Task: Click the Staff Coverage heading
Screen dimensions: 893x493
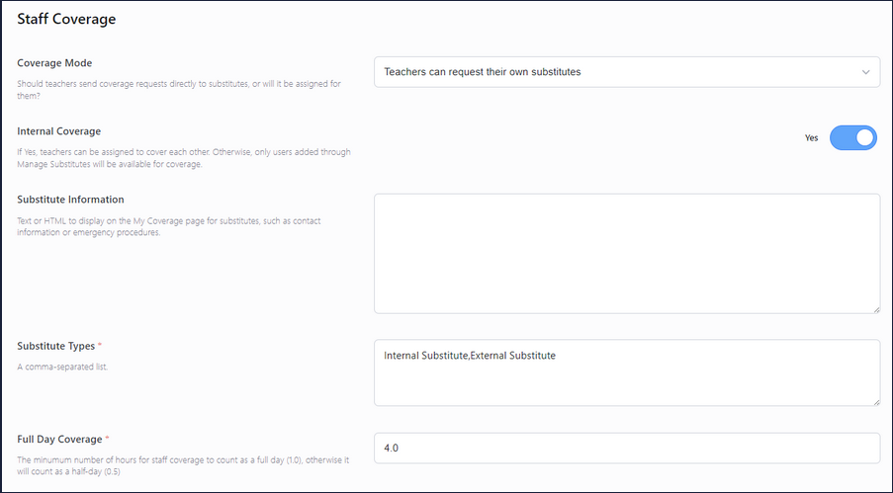Action: point(66,19)
